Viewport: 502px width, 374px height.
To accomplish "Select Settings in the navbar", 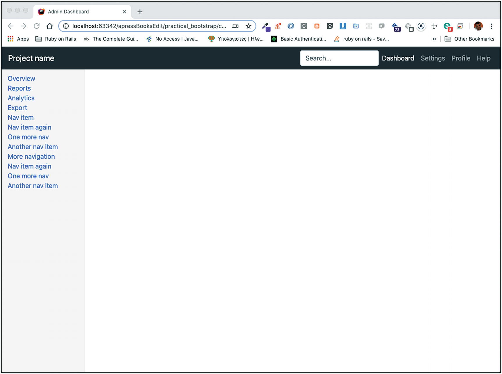I will pyautogui.click(x=432, y=58).
